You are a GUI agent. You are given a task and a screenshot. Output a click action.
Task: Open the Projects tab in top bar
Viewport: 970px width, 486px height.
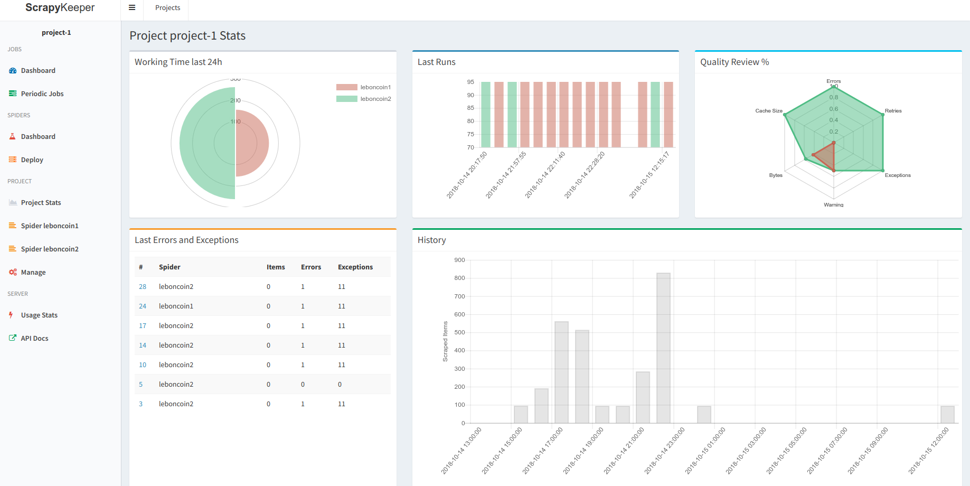pyautogui.click(x=167, y=8)
